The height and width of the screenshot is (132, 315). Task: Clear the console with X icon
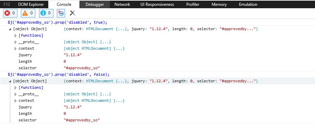[x=72, y=13]
